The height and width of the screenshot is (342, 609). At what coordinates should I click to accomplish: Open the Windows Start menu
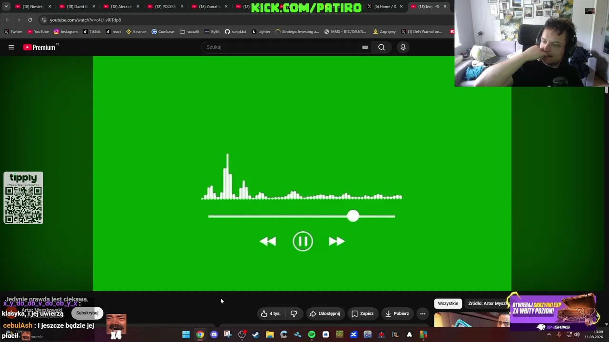[x=186, y=334]
